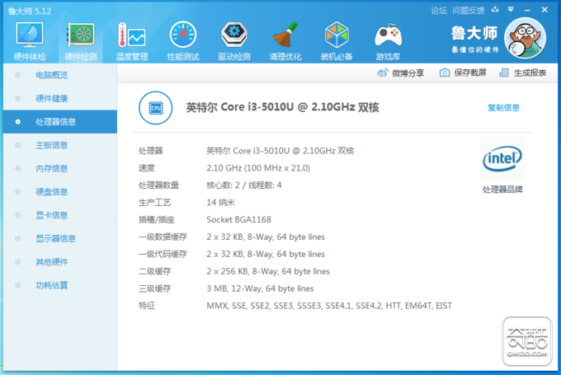This screenshot has height=375, width=561.
Task: Click the 2 x 256 KB L2 cache value
Action: pos(268,271)
